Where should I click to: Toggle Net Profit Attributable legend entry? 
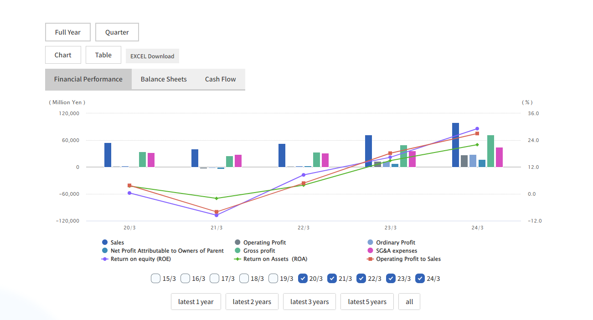coord(163,251)
